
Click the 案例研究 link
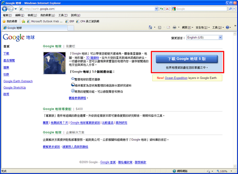click(121, 123)
